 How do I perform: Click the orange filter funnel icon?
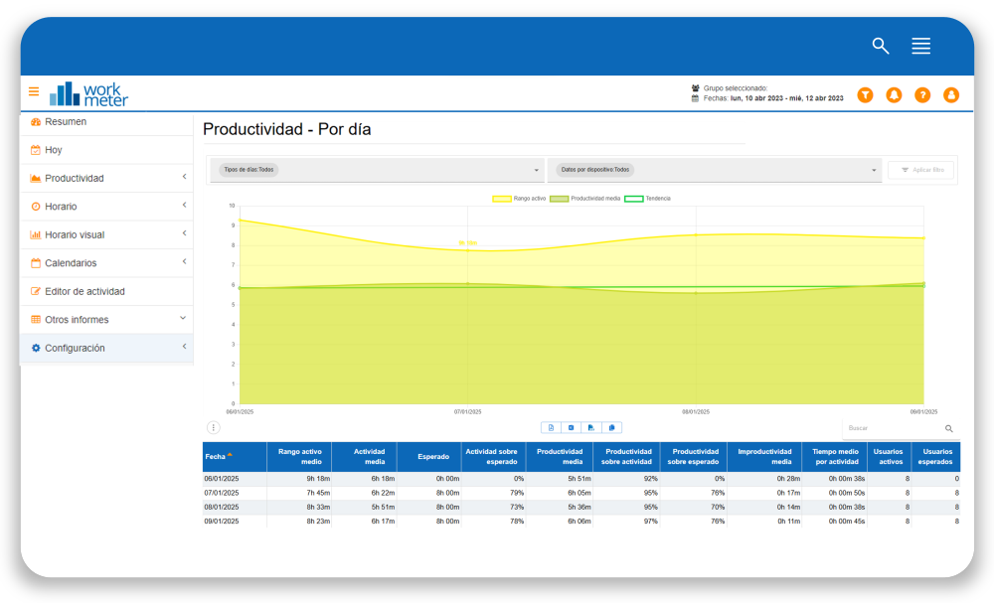coord(865,94)
